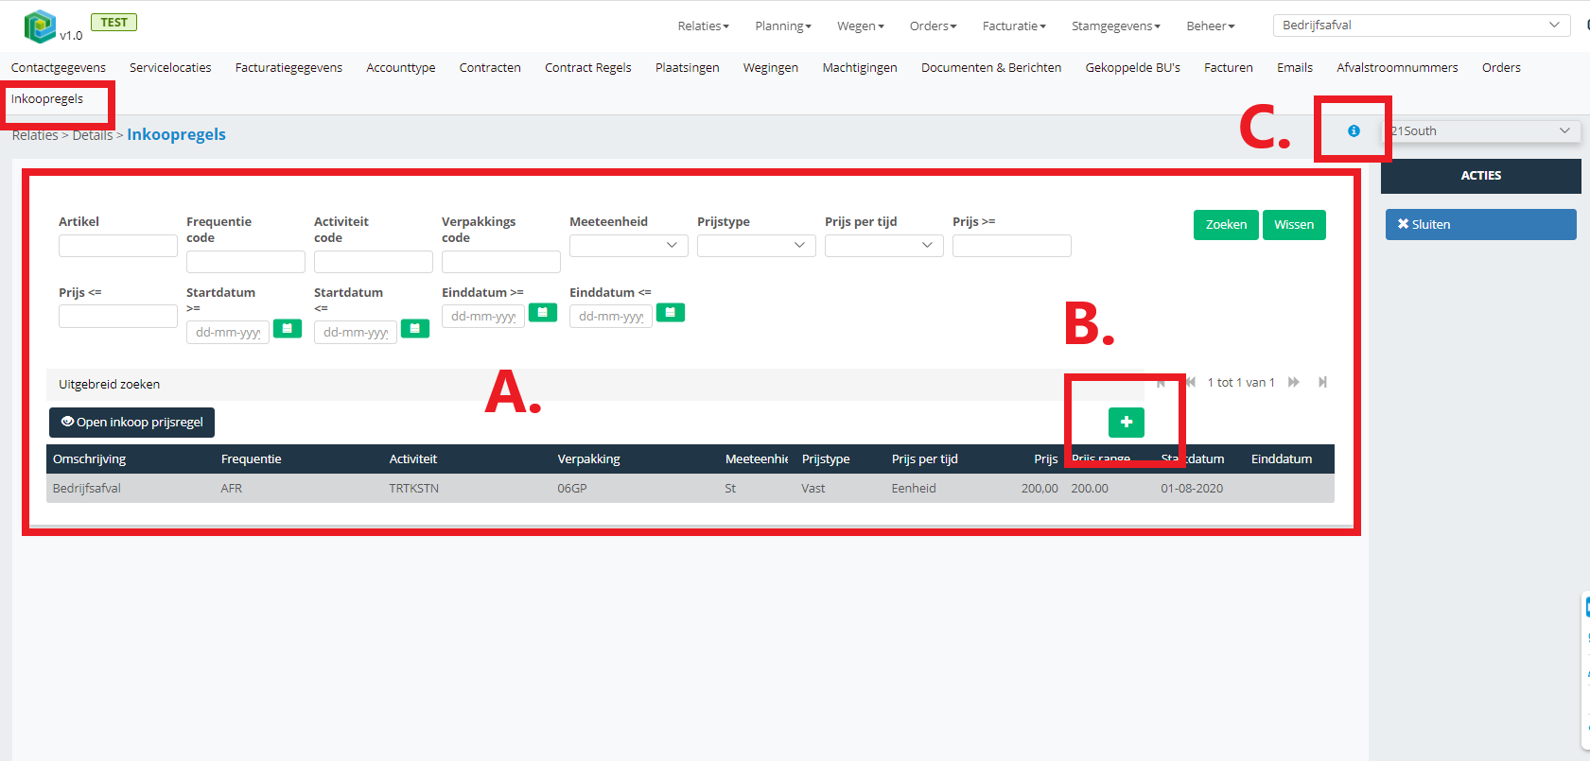The image size is (1590, 761).
Task: Open the Prijs per tijd dropdown
Action: (x=883, y=245)
